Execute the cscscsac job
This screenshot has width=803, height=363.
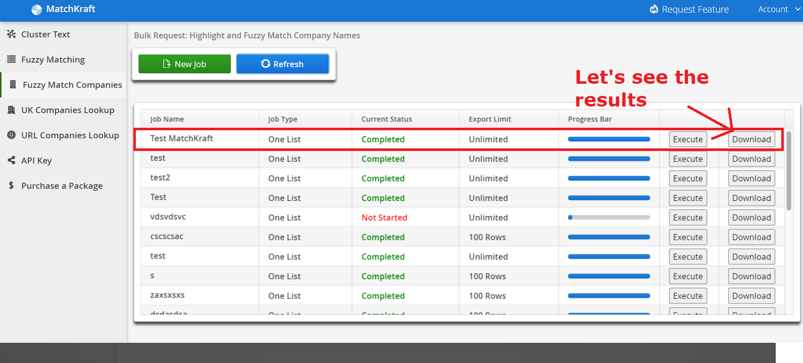coord(688,237)
